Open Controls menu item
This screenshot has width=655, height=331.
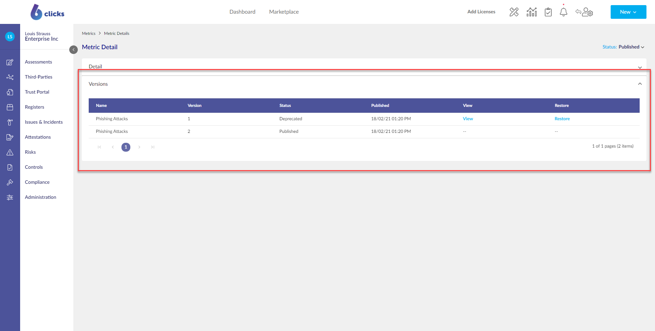pos(34,167)
